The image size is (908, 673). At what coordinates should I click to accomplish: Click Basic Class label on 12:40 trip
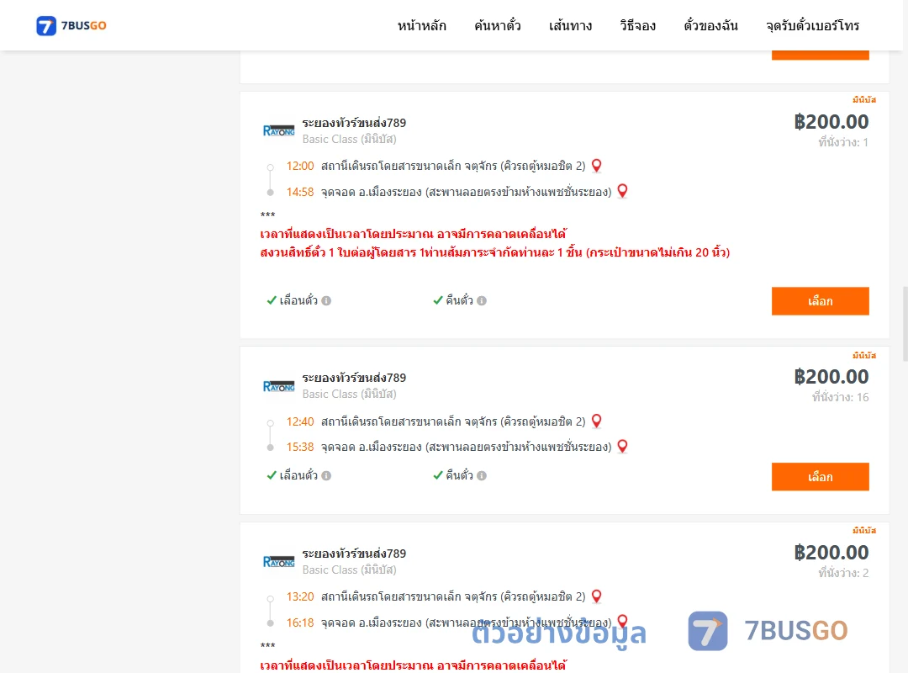pyautogui.click(x=349, y=395)
